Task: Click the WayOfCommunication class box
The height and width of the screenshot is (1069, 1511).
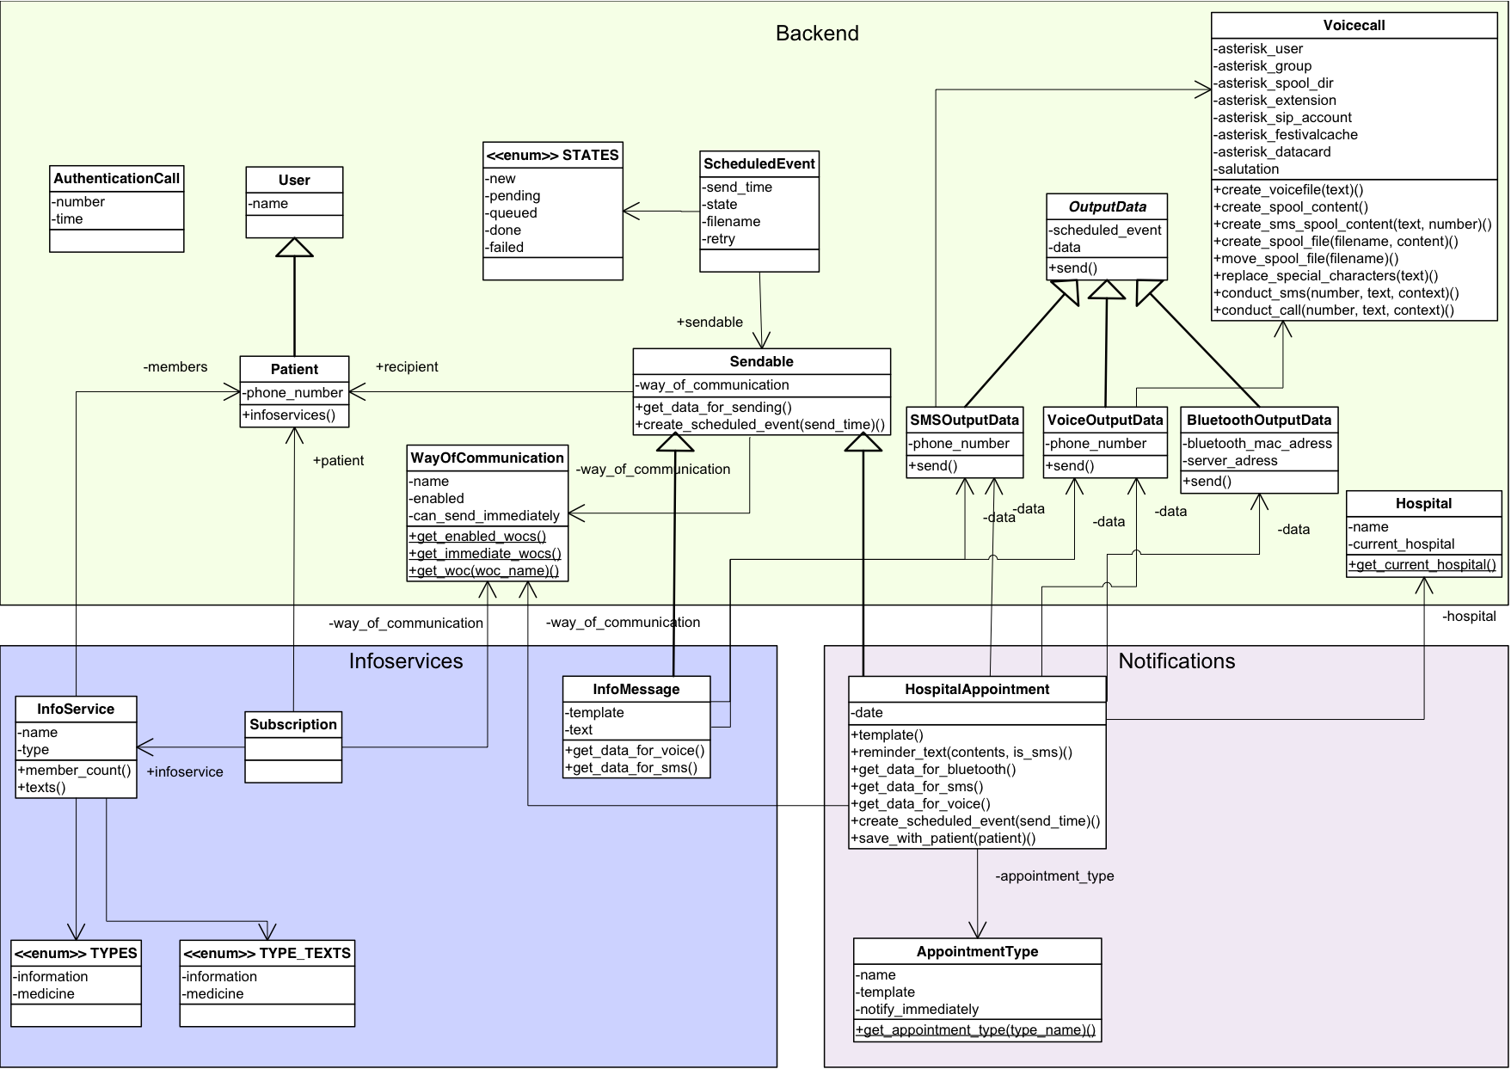Action: click(486, 512)
